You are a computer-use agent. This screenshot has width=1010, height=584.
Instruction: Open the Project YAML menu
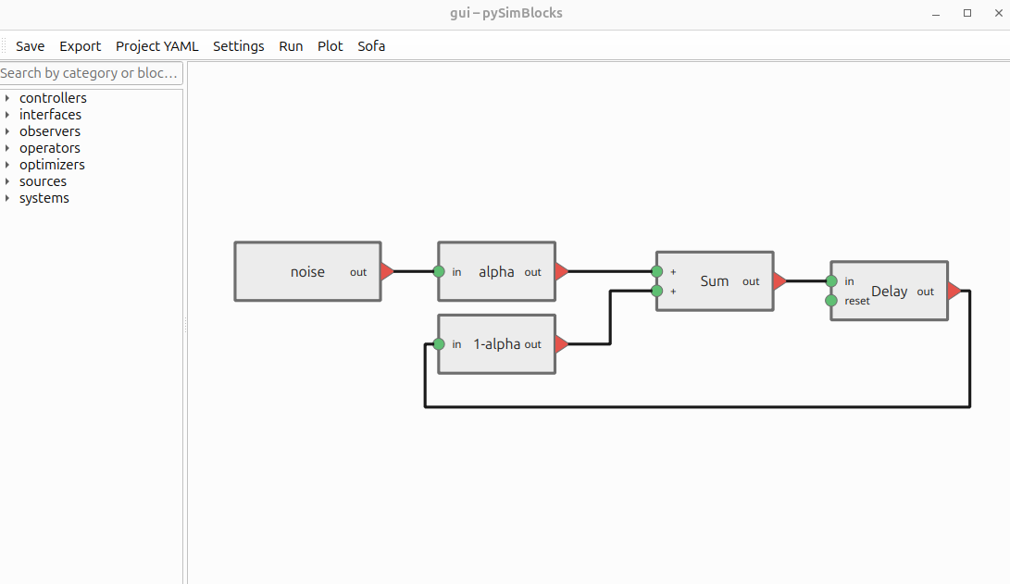[156, 45]
